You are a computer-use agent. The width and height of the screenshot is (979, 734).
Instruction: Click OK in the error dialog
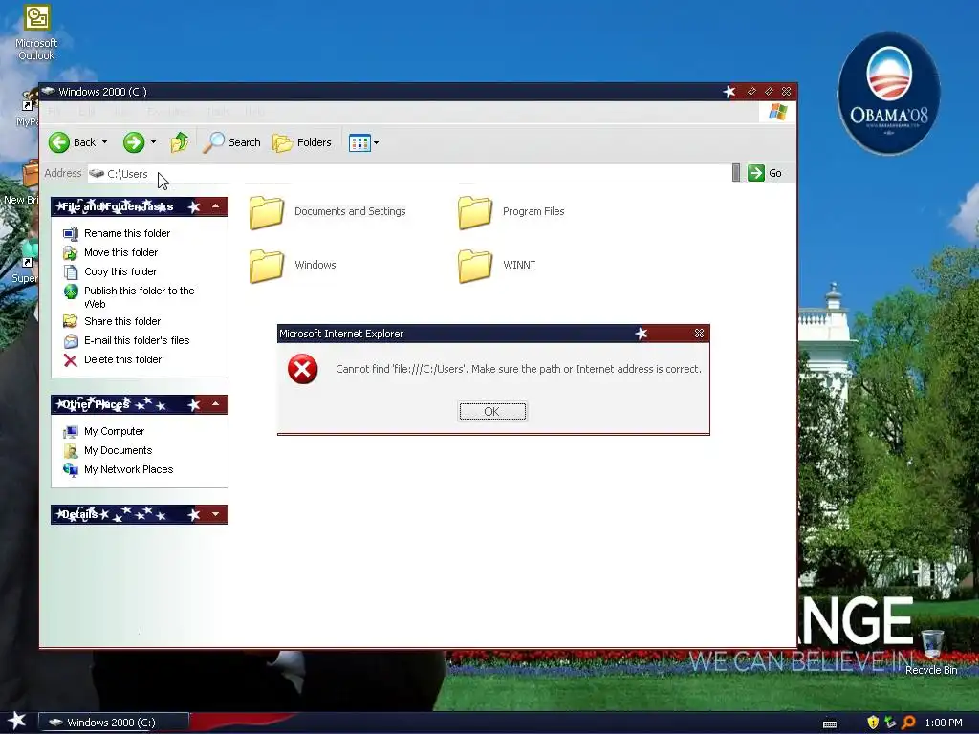[492, 411]
